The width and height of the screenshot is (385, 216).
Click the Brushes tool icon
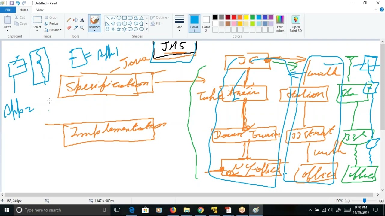[x=94, y=20]
